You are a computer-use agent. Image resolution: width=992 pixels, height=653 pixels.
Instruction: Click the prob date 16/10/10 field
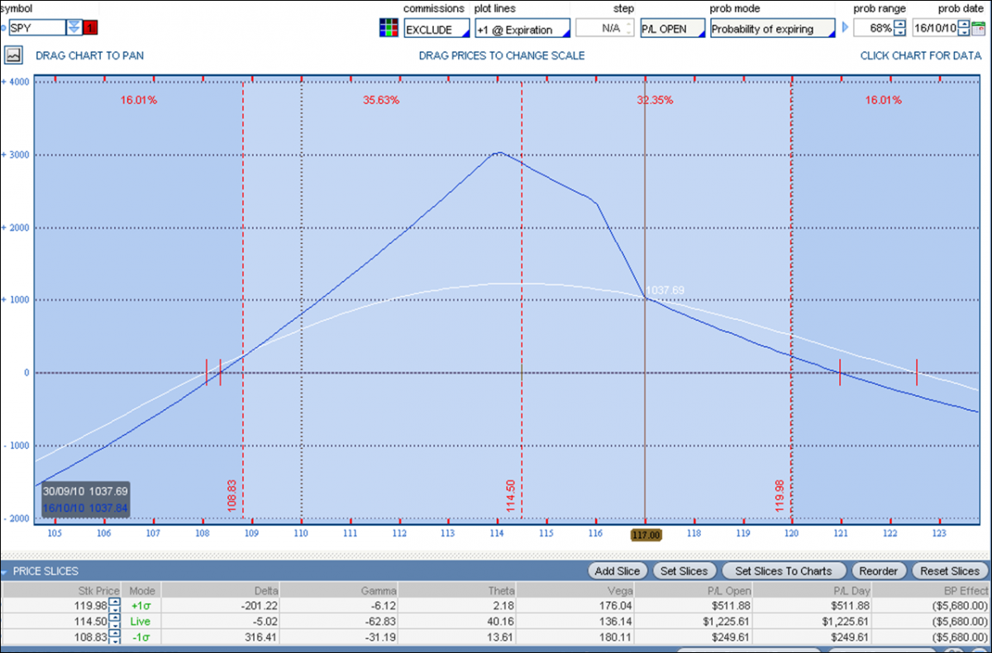click(935, 28)
